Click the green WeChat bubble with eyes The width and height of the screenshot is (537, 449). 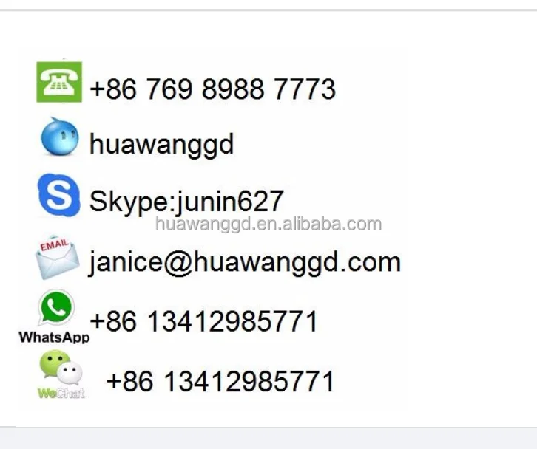(x=55, y=364)
